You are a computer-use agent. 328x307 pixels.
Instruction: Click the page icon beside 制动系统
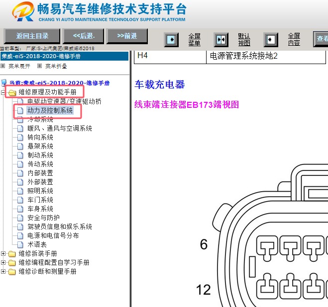click(x=20, y=155)
